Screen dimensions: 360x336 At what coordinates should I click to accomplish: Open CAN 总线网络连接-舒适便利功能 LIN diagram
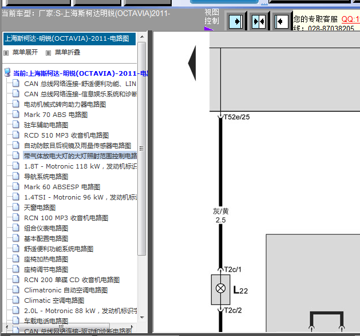pyautogui.click(x=80, y=84)
